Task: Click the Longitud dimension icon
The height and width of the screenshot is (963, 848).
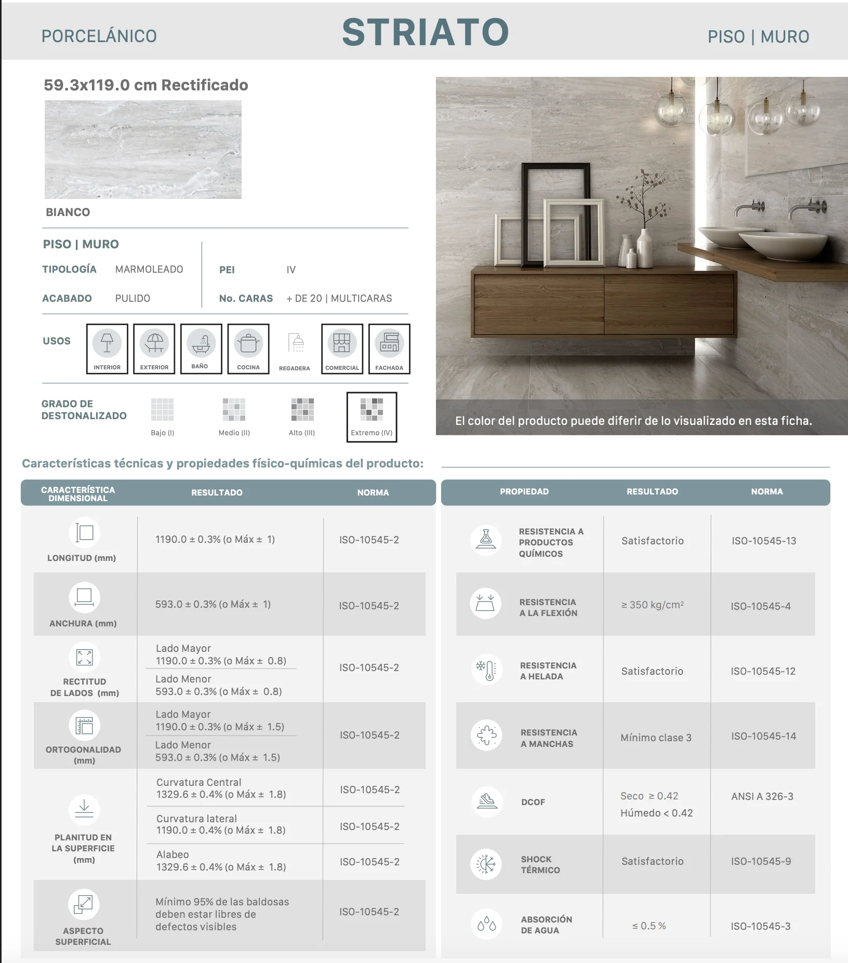Action: [84, 532]
